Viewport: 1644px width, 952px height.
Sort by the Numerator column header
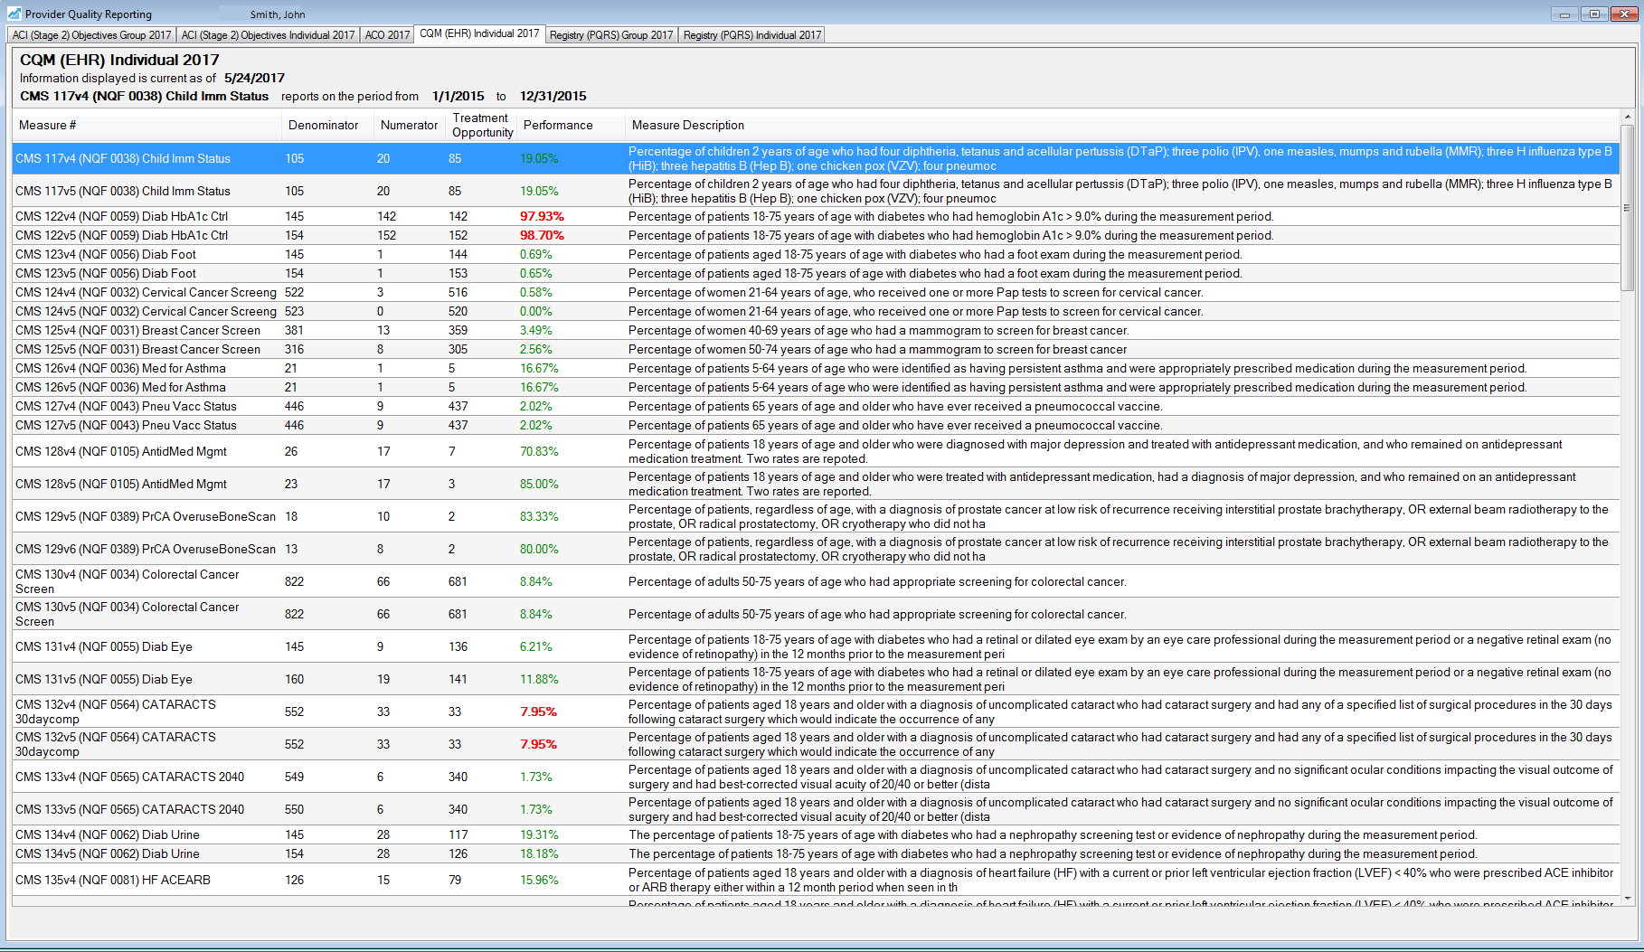click(x=410, y=126)
